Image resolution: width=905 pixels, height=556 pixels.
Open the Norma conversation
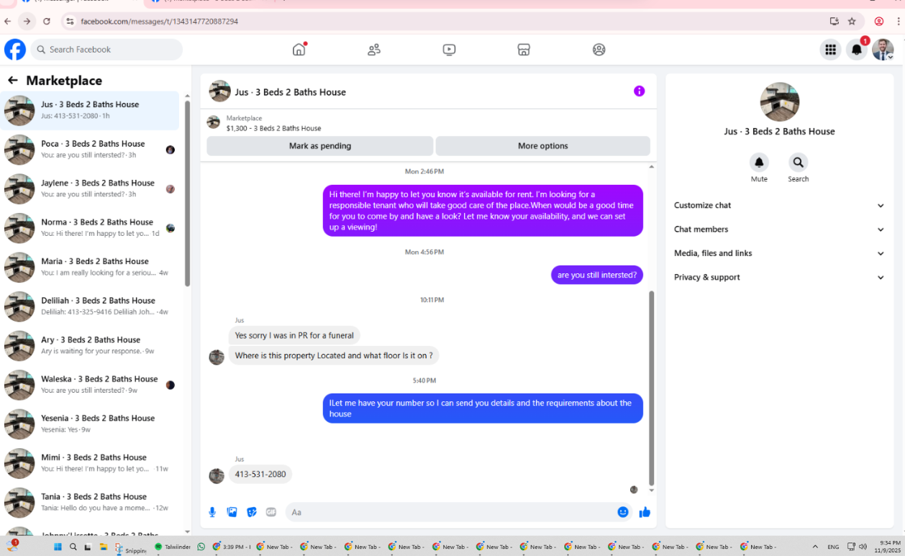(x=91, y=228)
